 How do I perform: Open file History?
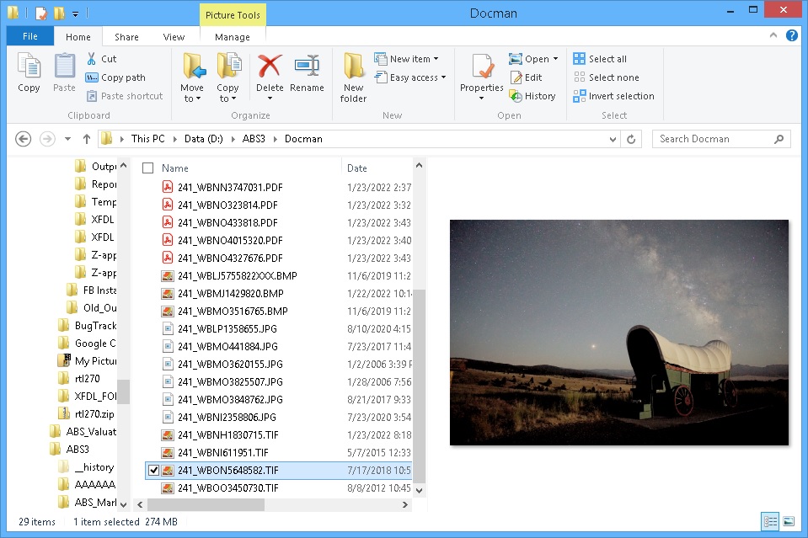coord(532,96)
